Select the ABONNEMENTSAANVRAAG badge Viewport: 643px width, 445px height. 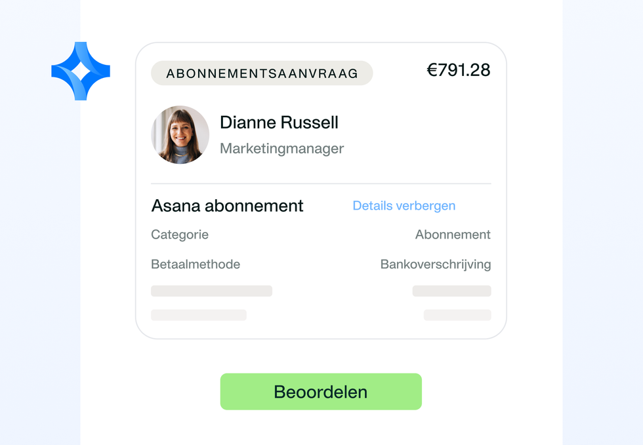(262, 73)
